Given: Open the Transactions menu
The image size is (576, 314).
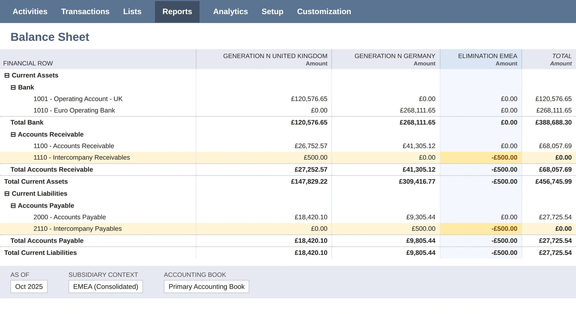Looking at the screenshot, I should coord(85,12).
